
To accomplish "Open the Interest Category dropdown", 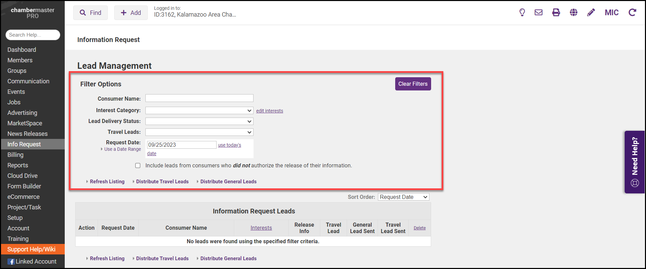I will pyautogui.click(x=199, y=111).
